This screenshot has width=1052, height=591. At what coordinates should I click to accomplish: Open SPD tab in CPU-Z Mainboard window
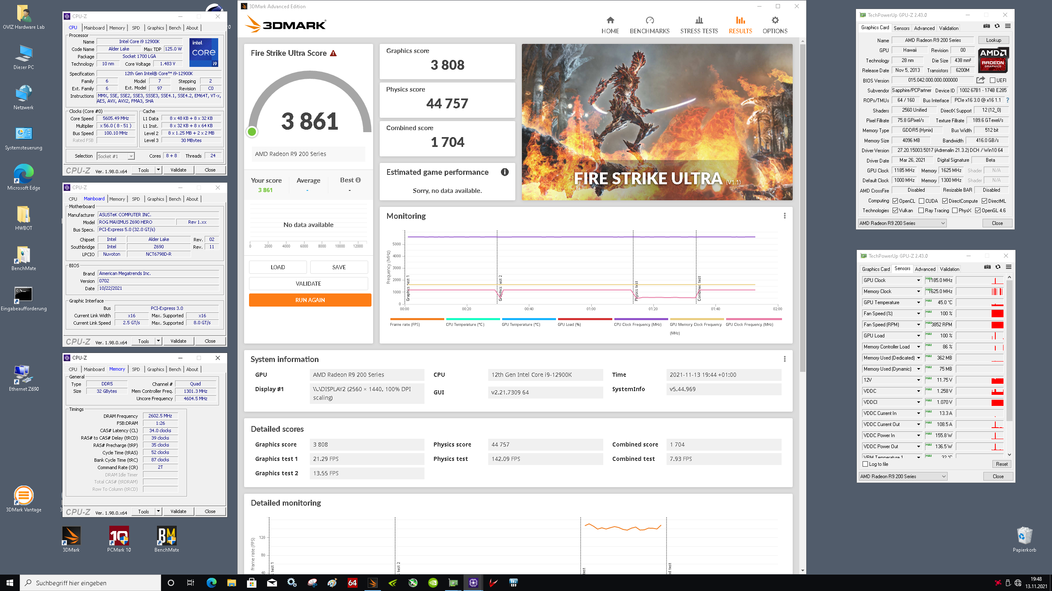[136, 199]
